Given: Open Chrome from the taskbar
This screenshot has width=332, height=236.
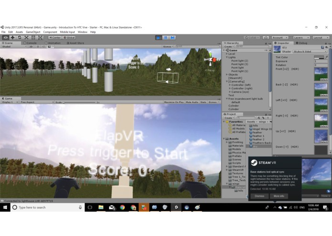Looking at the screenshot, I should [x=122, y=207].
